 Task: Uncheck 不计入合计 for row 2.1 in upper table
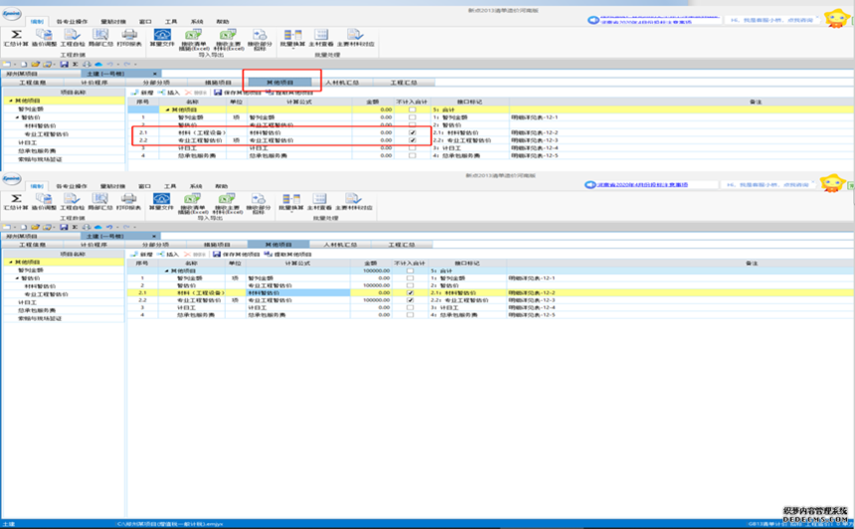[412, 132]
